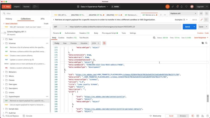Image resolution: width=210 pixels, height=118 pixels.
Task: Open the request Authorization tab
Action: [70, 33]
